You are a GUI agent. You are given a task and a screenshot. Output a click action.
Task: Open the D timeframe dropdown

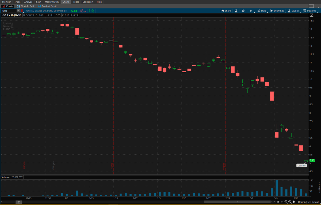251,11
